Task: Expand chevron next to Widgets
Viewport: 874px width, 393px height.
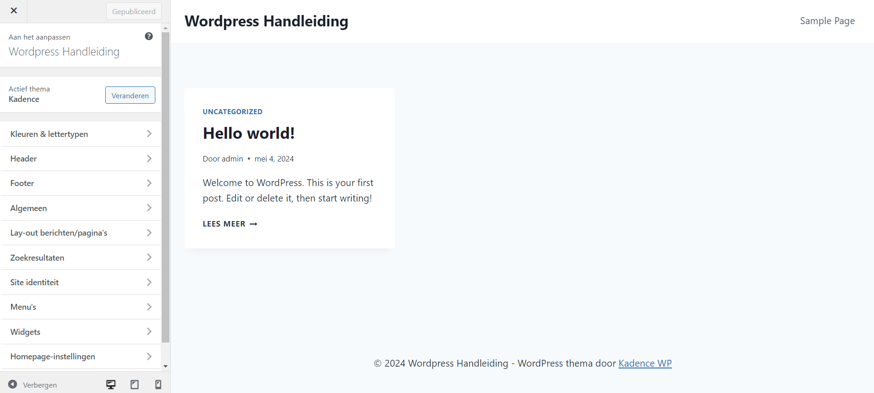Action: point(149,332)
